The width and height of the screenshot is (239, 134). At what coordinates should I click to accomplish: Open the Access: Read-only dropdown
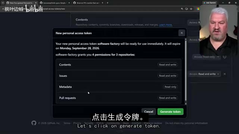207,57
